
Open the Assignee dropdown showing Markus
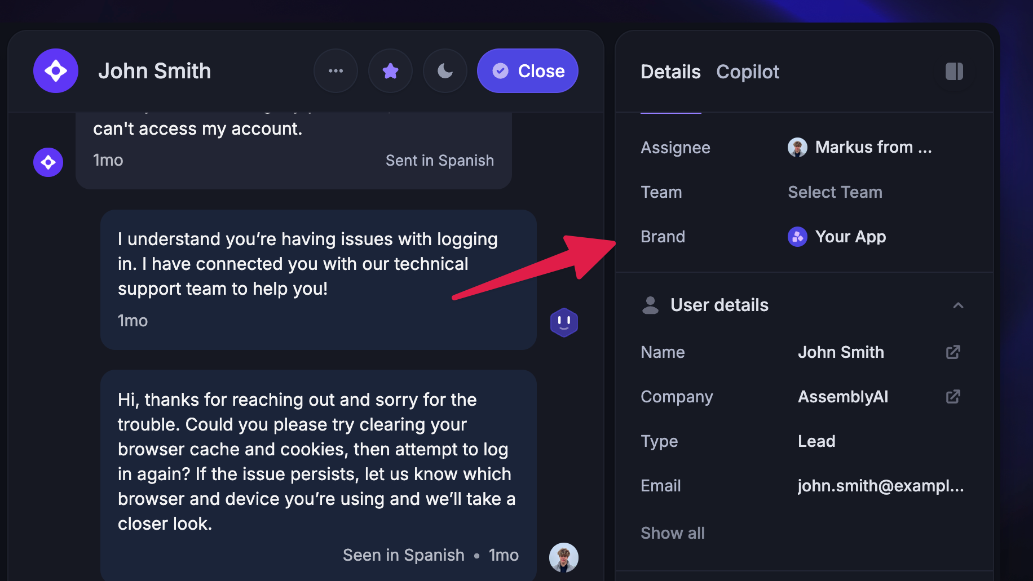pyautogui.click(x=859, y=148)
